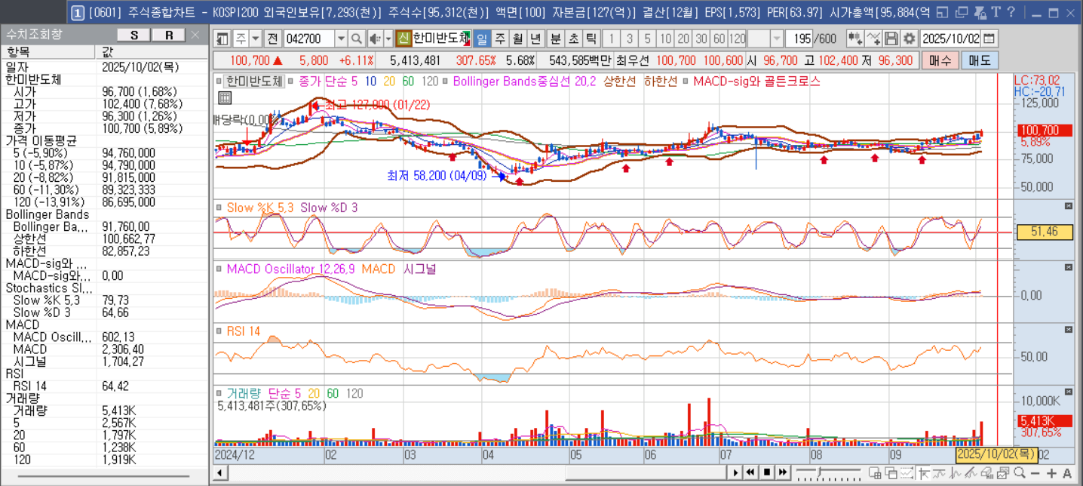This screenshot has height=486, width=1083.
Task: Click the letter A font icon at bottom right
Action: [x=1067, y=473]
